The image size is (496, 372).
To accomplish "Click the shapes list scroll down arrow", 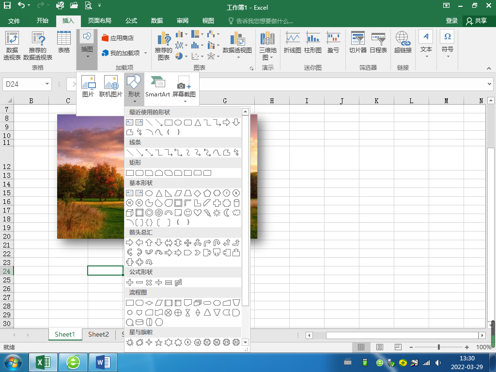I will click(245, 342).
